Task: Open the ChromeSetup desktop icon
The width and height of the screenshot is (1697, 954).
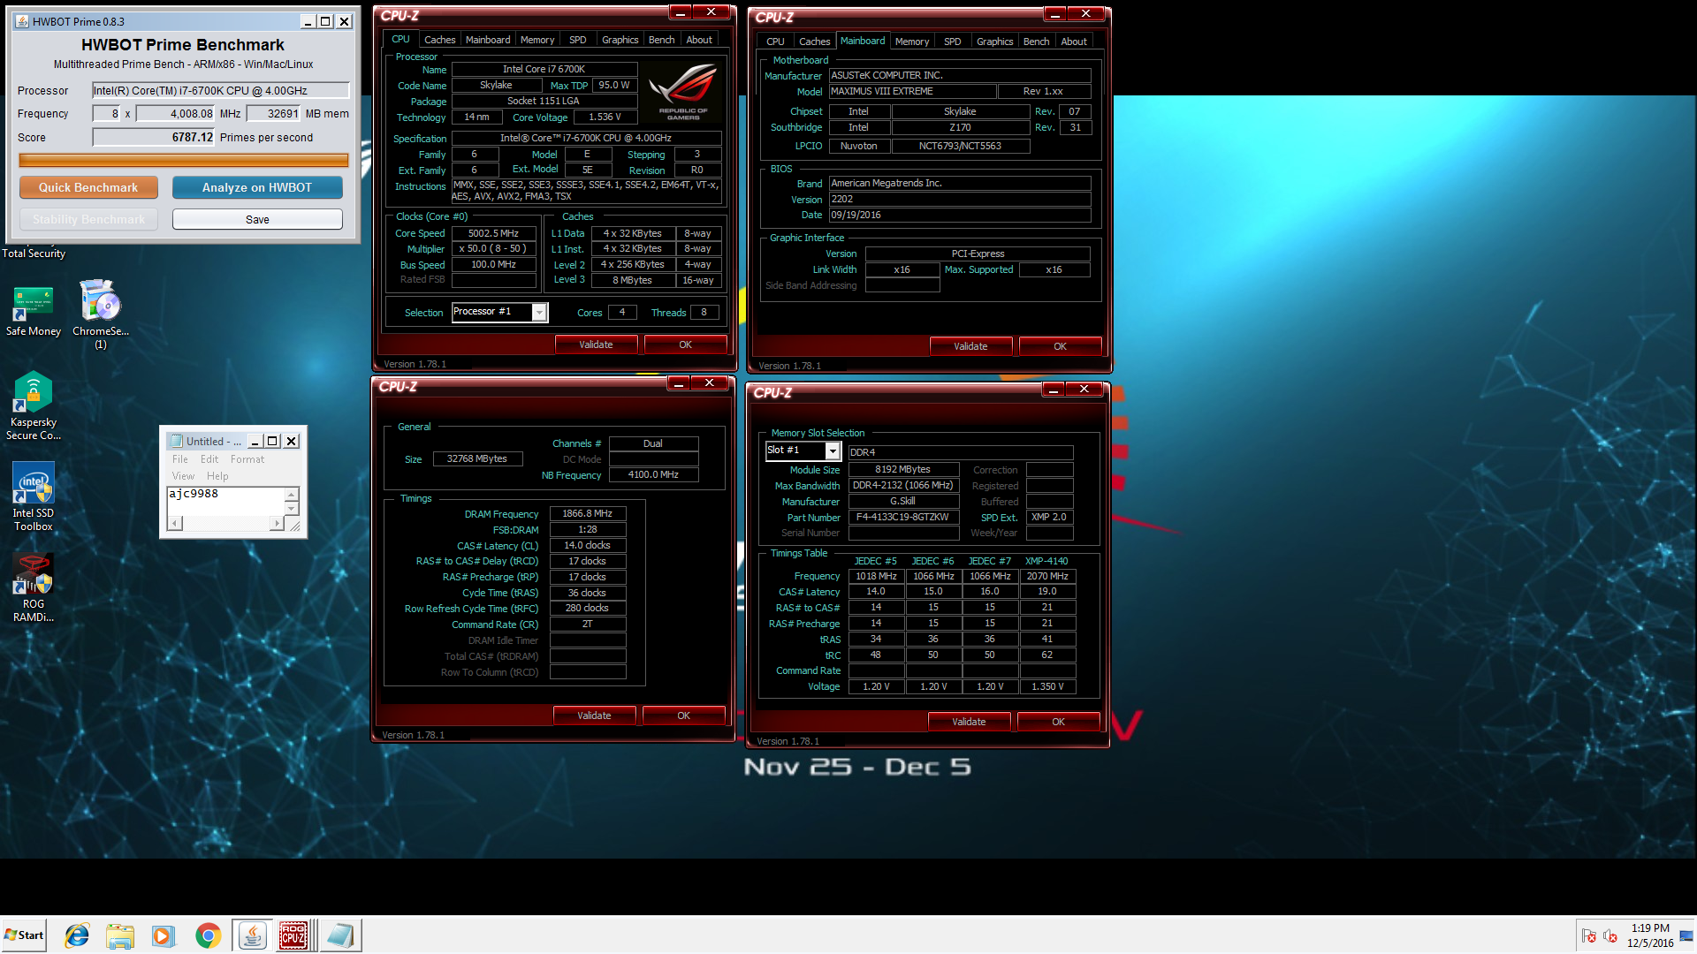Action: (x=101, y=314)
